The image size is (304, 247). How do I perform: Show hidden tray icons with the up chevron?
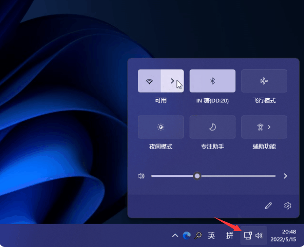(x=175, y=235)
